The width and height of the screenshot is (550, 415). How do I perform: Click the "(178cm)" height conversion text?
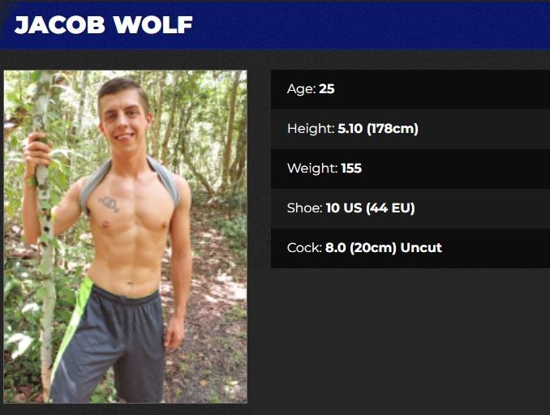pyautogui.click(x=393, y=129)
